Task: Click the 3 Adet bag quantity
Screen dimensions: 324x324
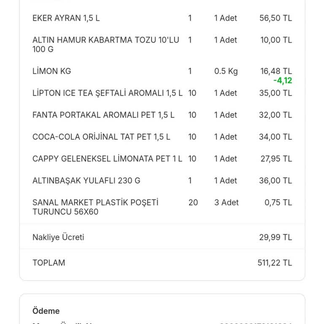Action: pyautogui.click(x=227, y=202)
